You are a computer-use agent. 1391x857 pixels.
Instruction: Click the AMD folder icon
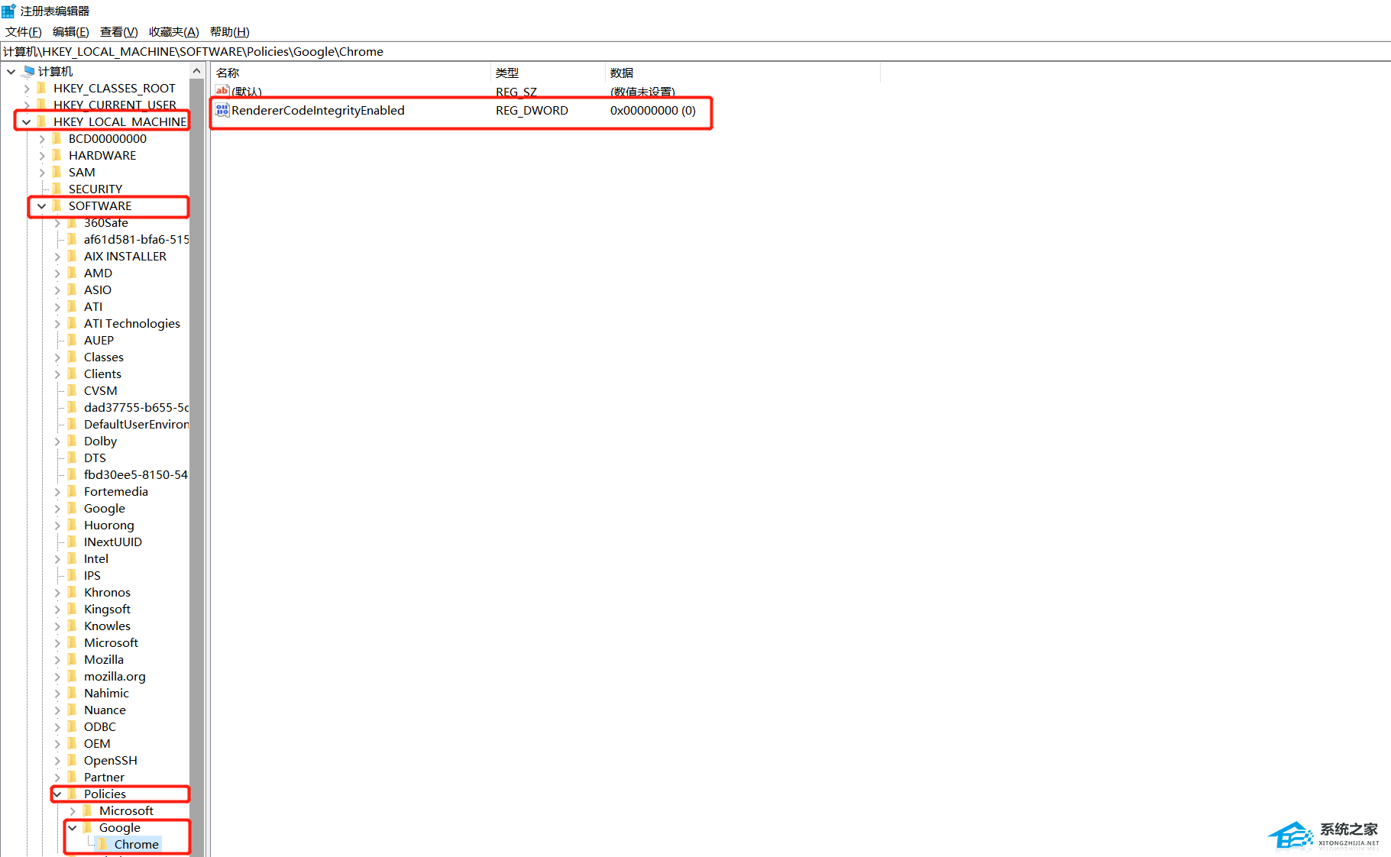pos(73,273)
